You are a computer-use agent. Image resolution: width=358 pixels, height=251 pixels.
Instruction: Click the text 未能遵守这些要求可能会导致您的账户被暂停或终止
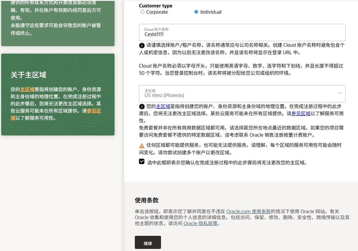56,29
